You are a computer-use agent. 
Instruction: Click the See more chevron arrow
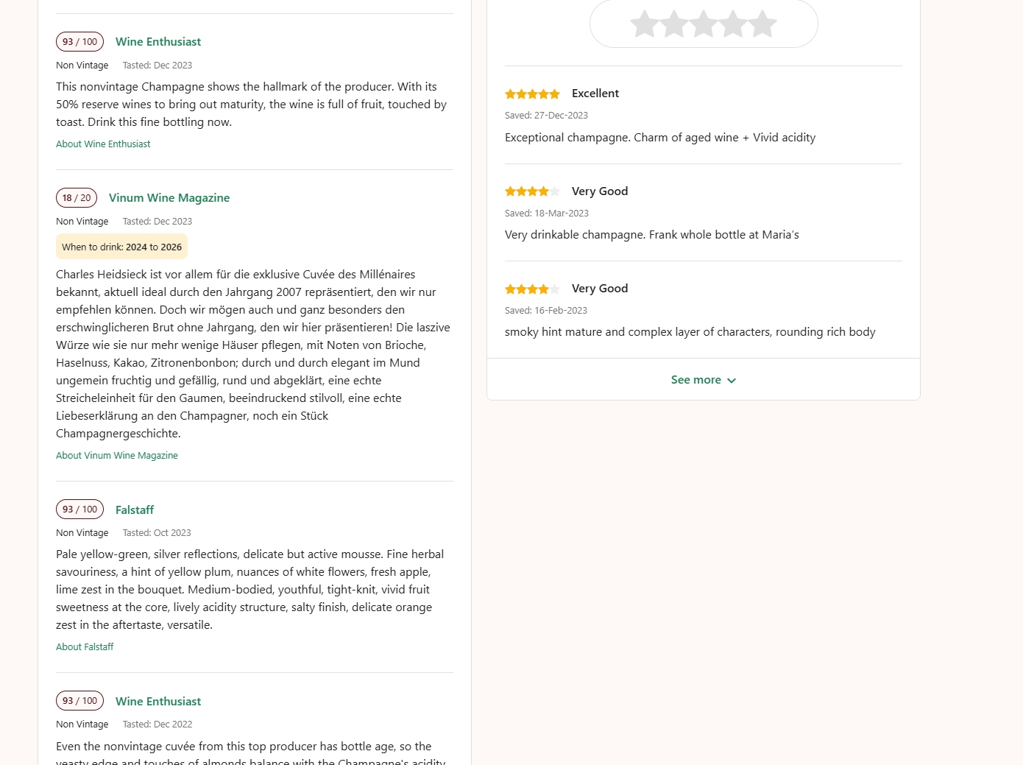732,381
